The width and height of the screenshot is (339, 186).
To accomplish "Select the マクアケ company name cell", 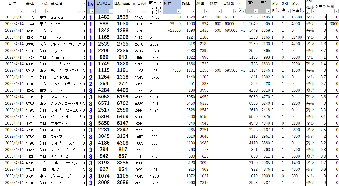I will [x=66, y=50].
